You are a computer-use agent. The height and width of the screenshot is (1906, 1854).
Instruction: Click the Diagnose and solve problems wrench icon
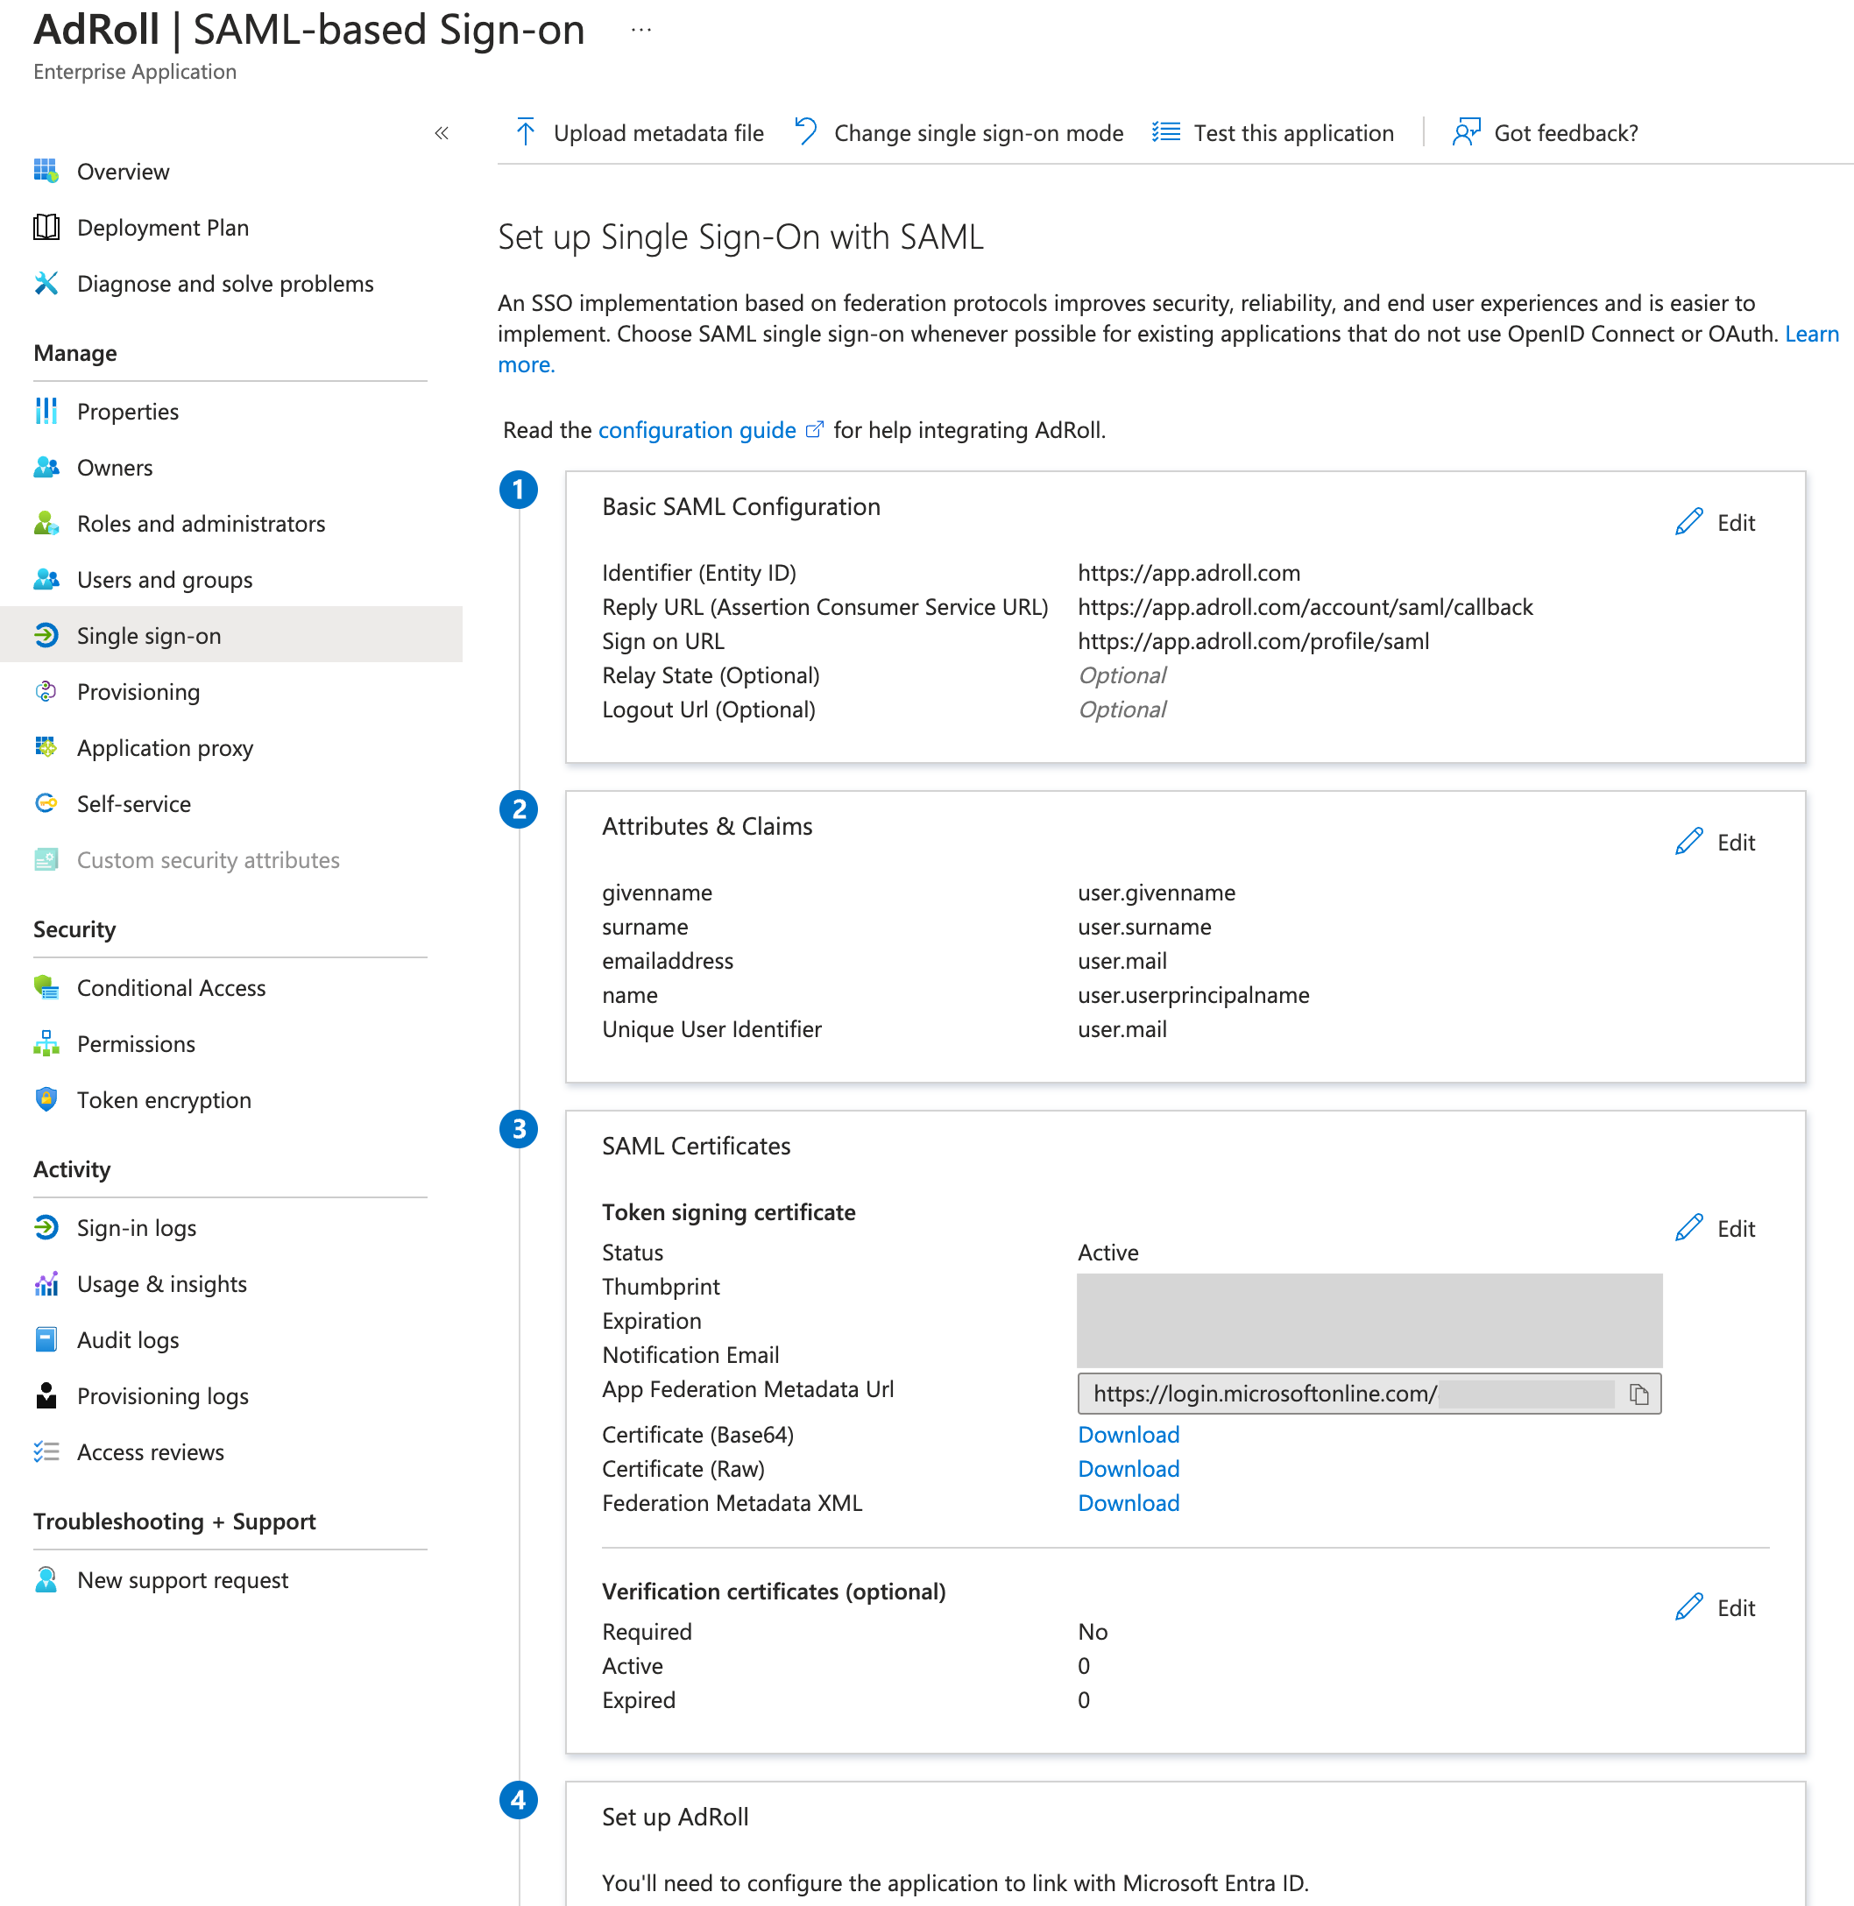coord(46,283)
